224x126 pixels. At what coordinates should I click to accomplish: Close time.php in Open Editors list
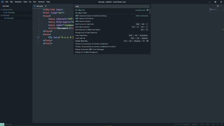[4, 13]
